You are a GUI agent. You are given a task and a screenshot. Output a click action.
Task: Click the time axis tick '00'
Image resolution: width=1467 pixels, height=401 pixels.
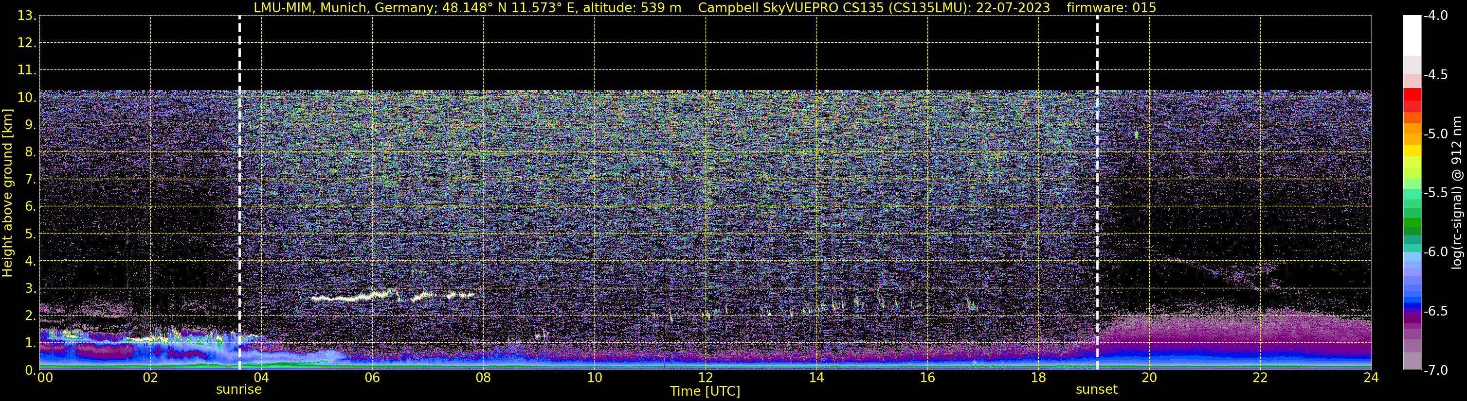point(45,378)
